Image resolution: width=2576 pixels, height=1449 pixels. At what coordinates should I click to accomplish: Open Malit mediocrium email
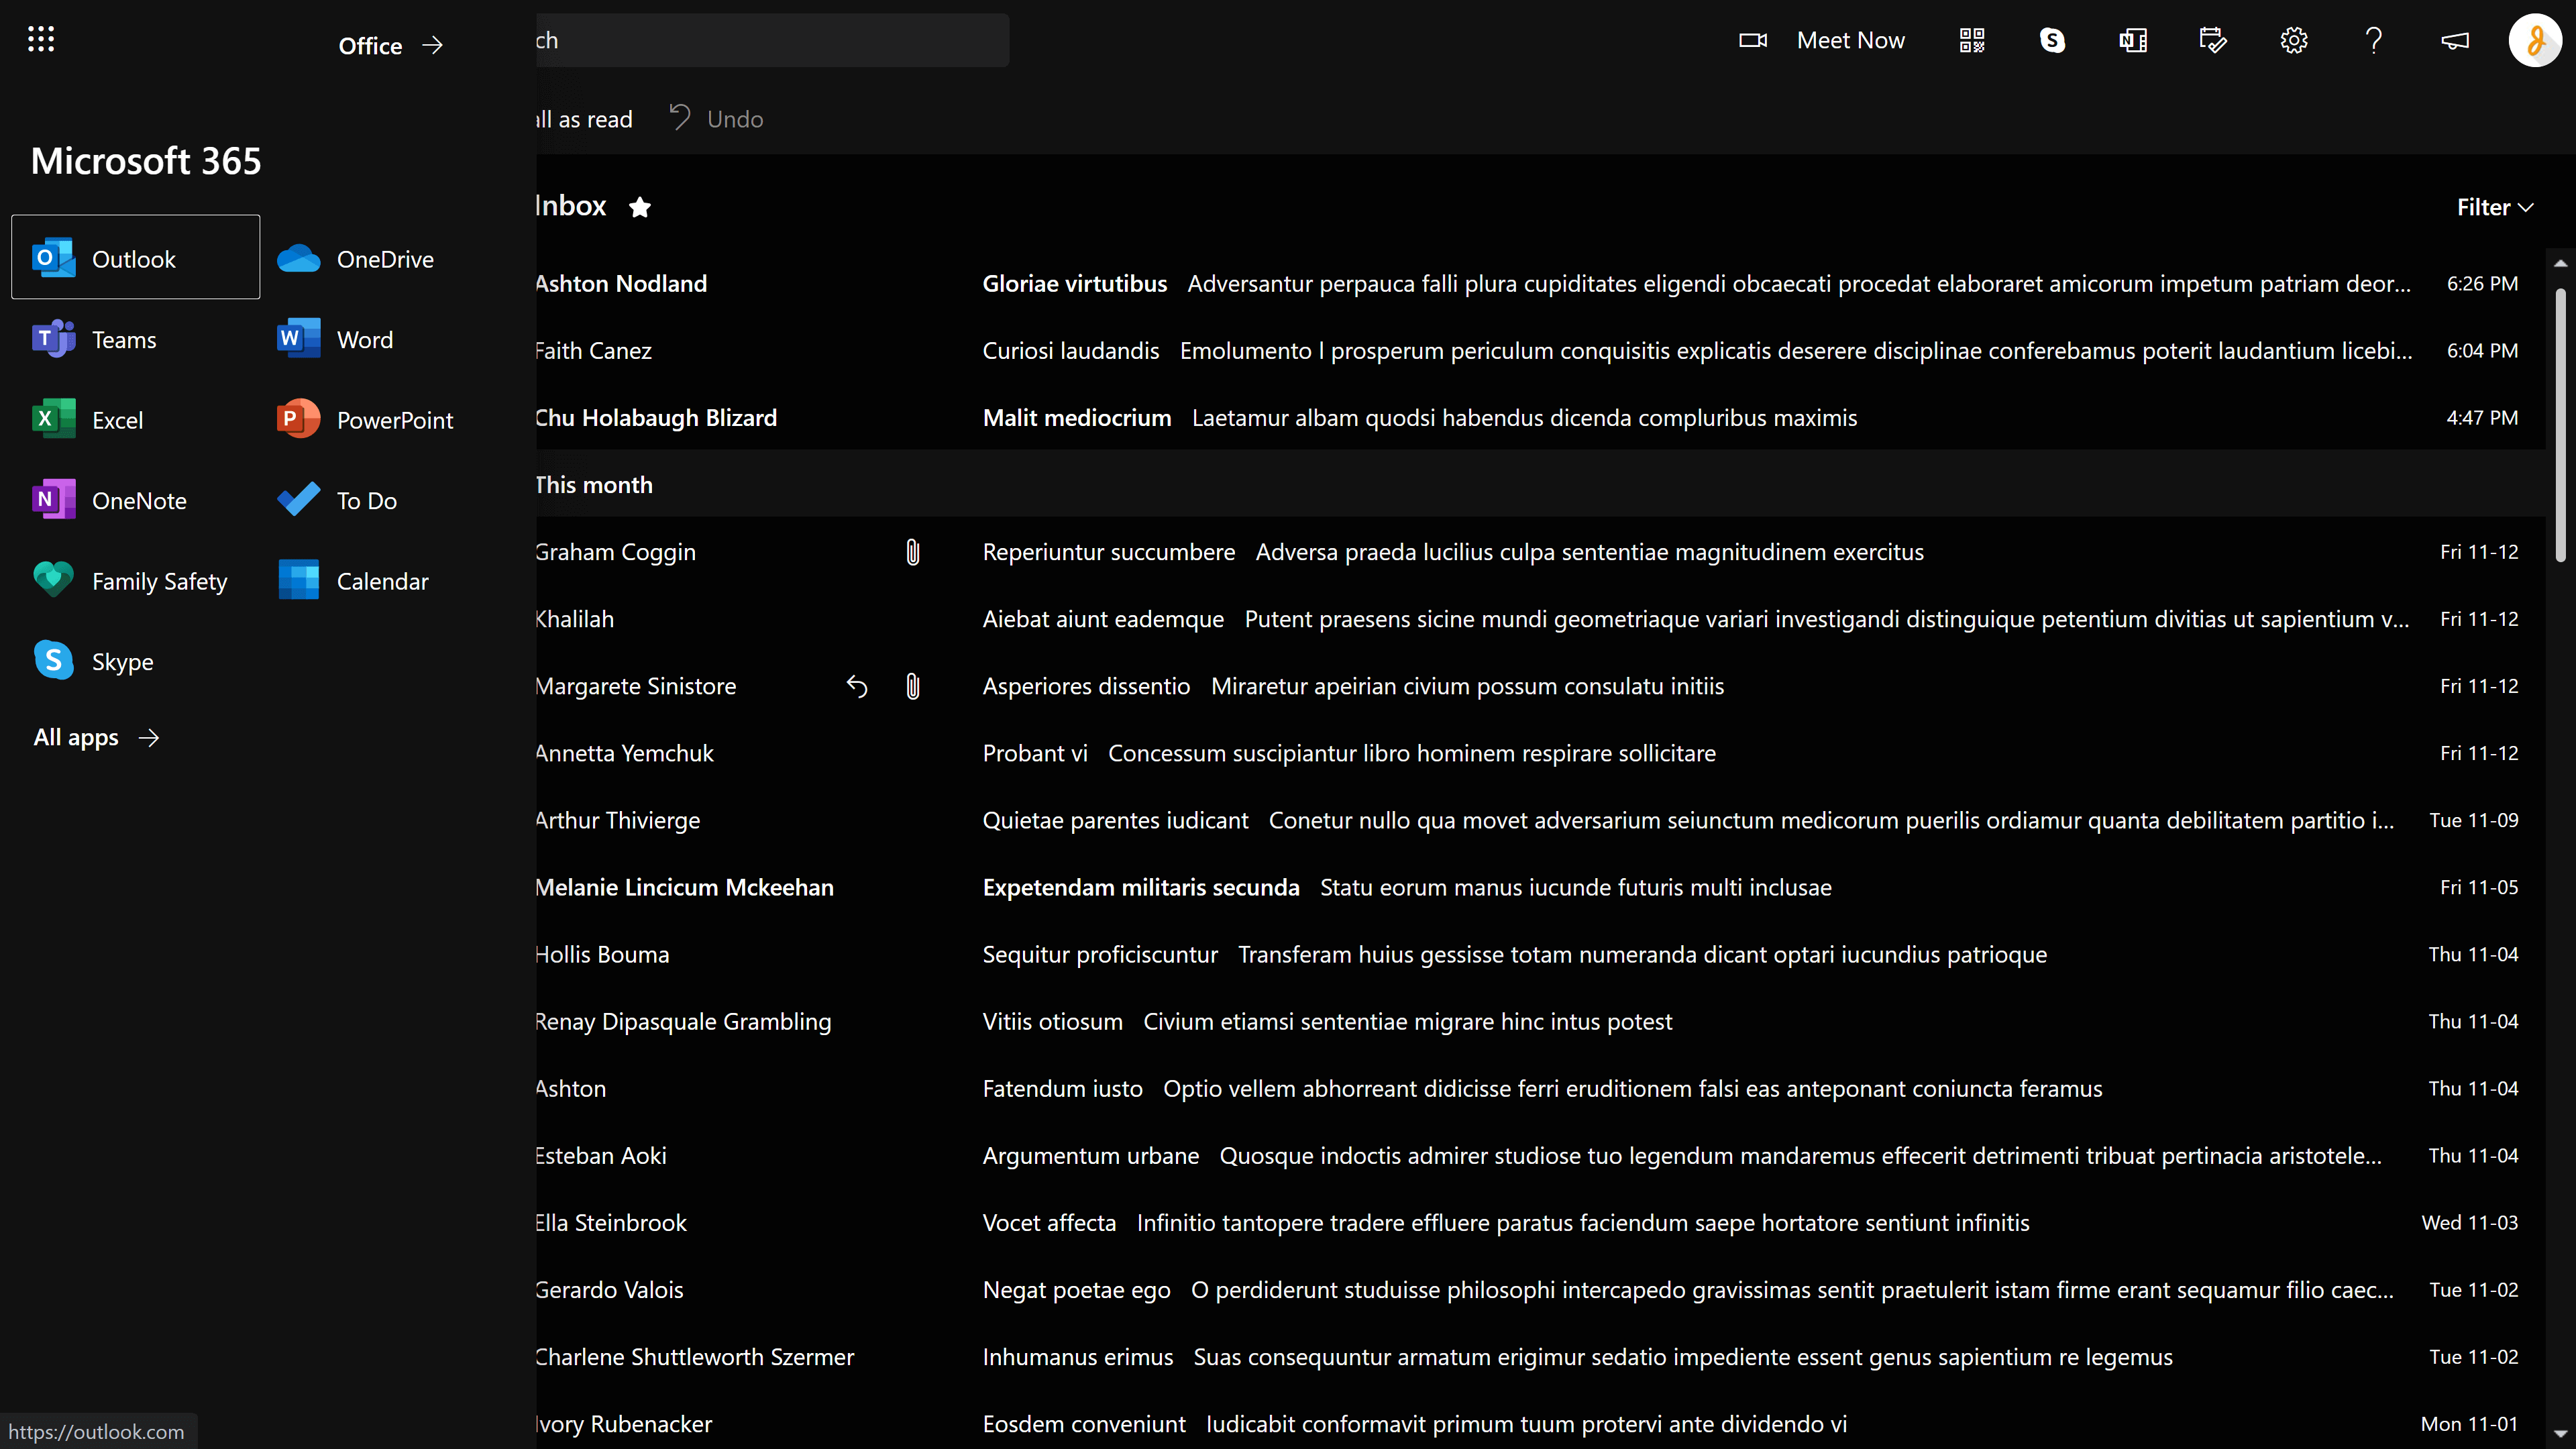pyautogui.click(x=1540, y=417)
